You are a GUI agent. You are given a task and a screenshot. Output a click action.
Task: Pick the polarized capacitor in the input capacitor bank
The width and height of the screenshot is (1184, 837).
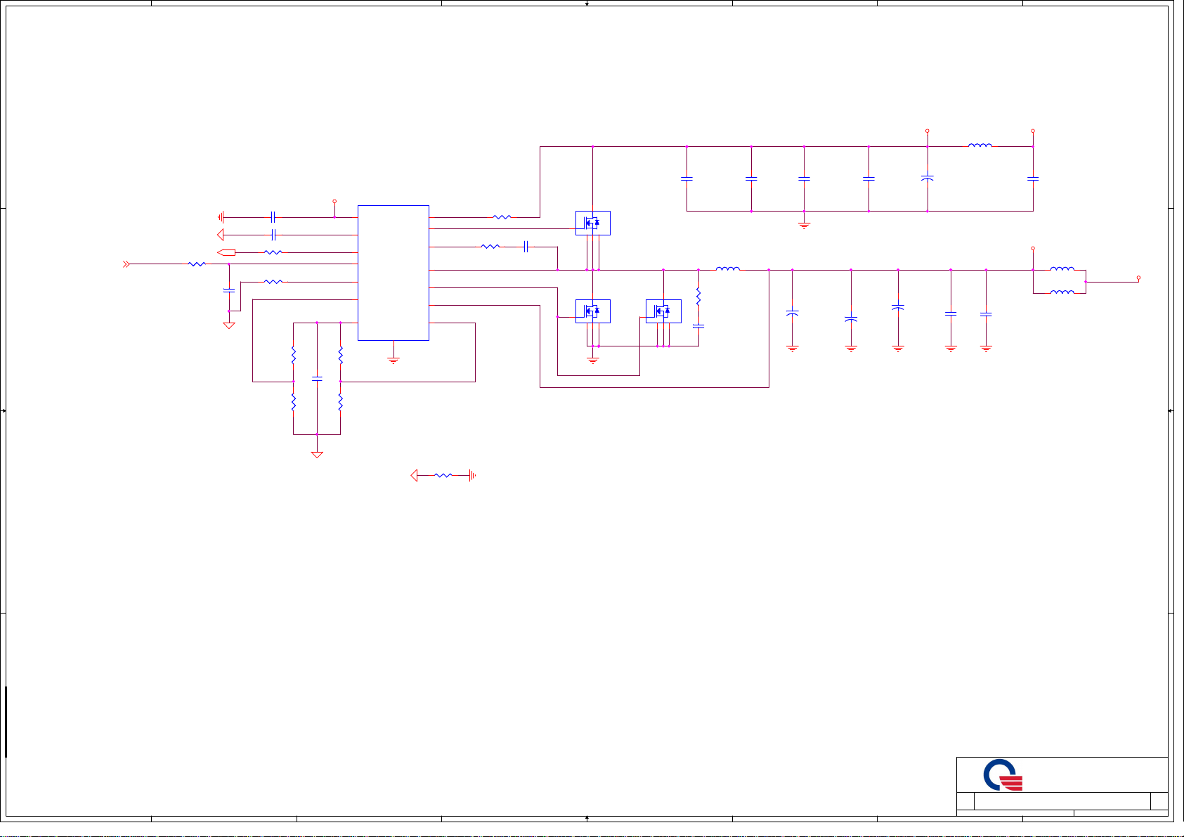coord(928,179)
